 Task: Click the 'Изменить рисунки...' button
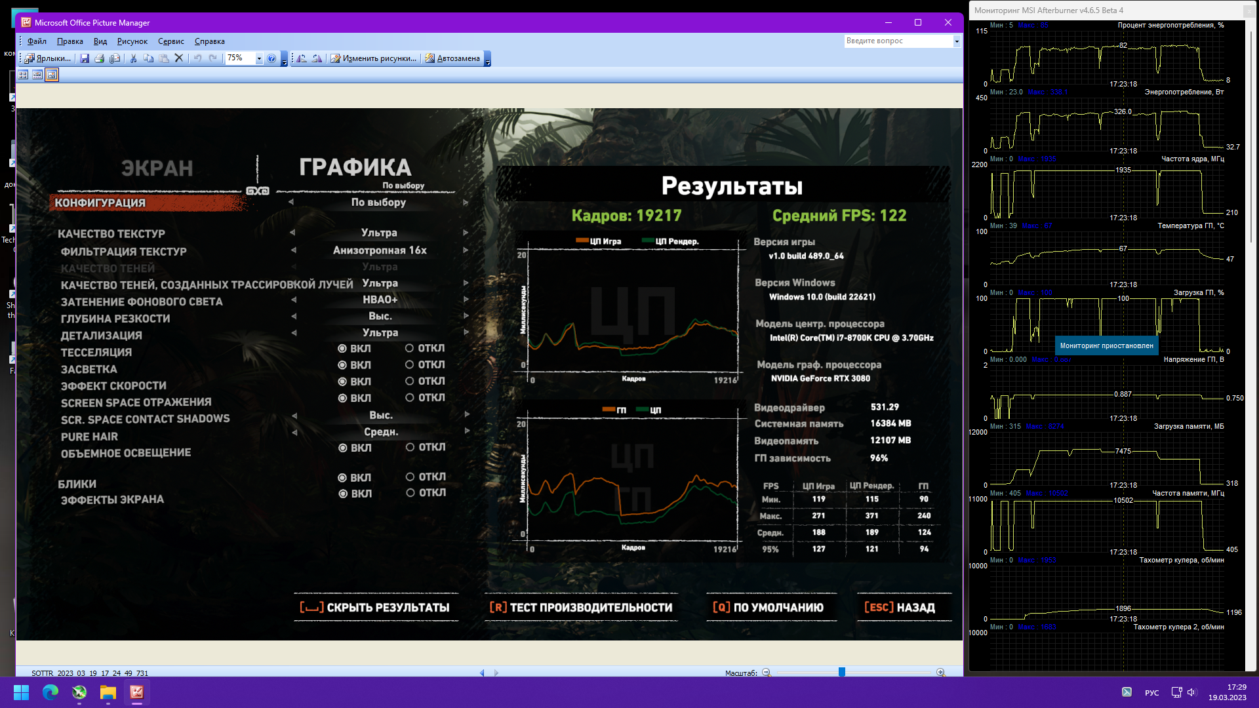tap(373, 58)
